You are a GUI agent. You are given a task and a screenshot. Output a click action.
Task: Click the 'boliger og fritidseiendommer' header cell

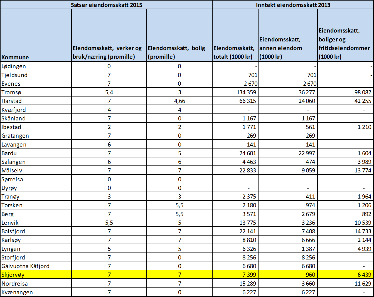pos(345,35)
